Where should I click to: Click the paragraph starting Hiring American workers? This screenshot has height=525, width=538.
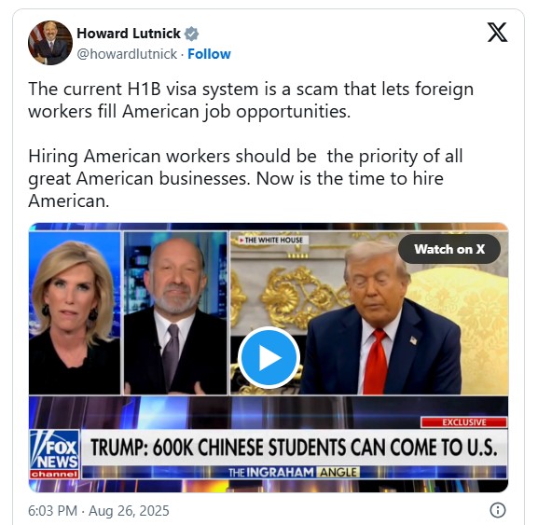pyautogui.click(x=245, y=178)
